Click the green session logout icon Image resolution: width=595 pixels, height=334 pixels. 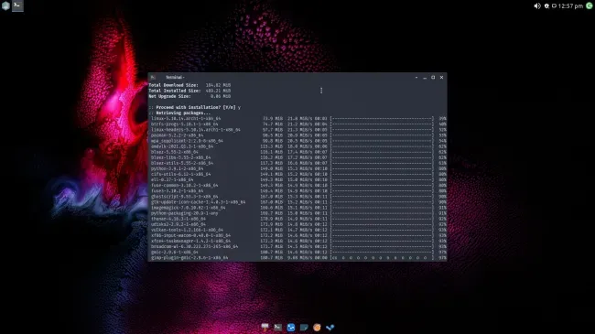590,5
